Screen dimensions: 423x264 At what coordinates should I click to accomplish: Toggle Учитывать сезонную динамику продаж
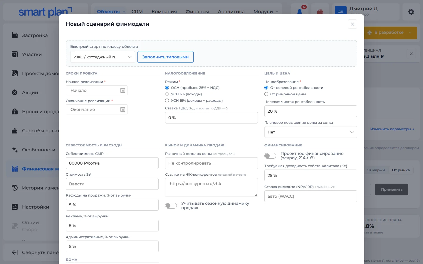171,206
